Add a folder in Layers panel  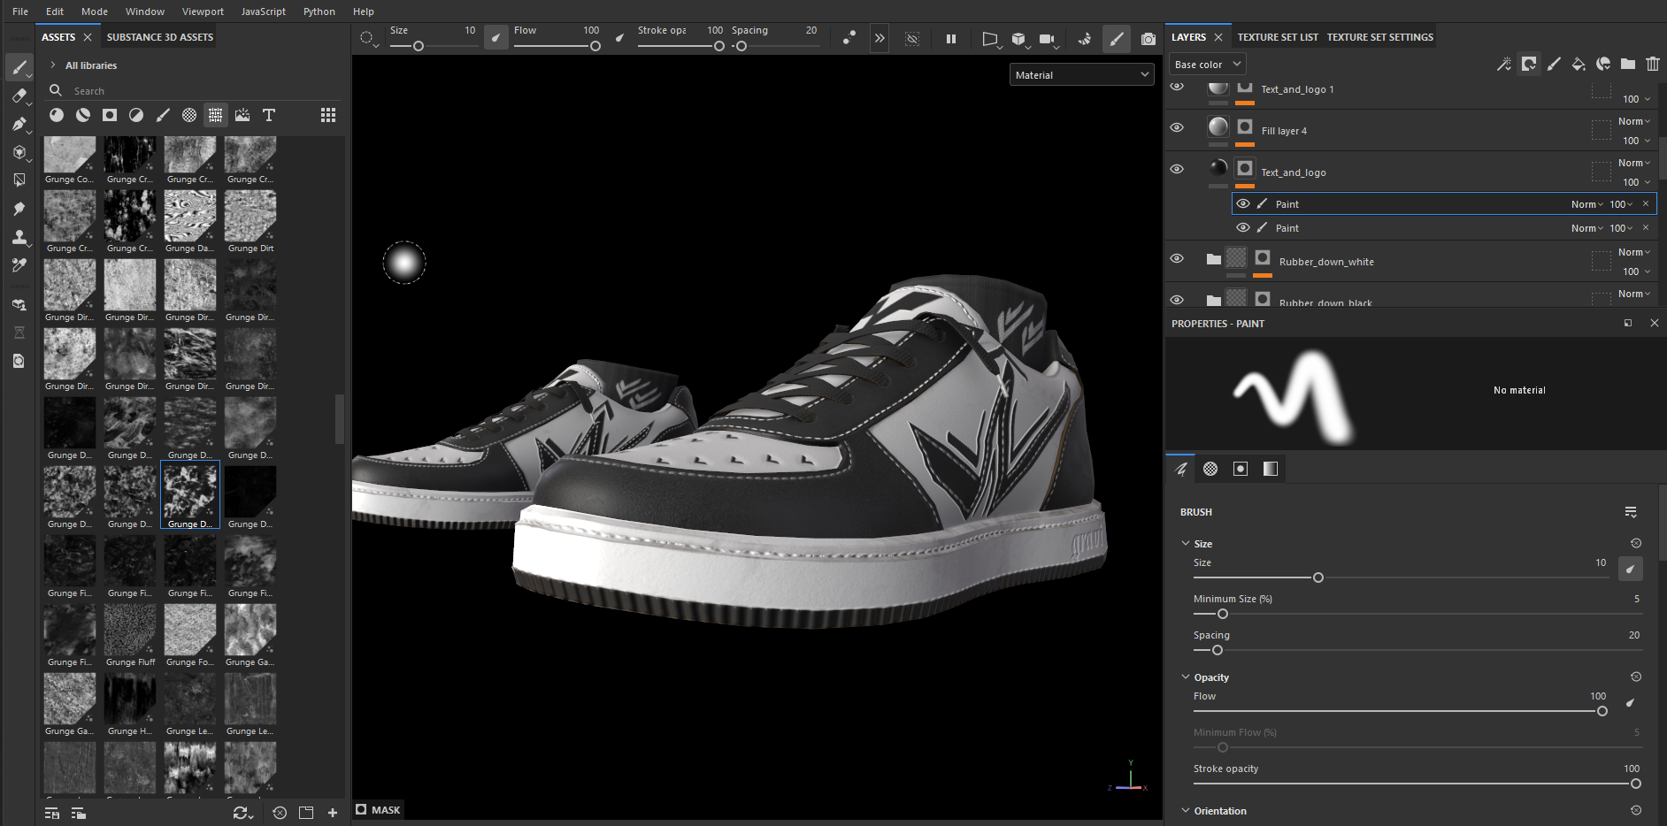pyautogui.click(x=1627, y=64)
